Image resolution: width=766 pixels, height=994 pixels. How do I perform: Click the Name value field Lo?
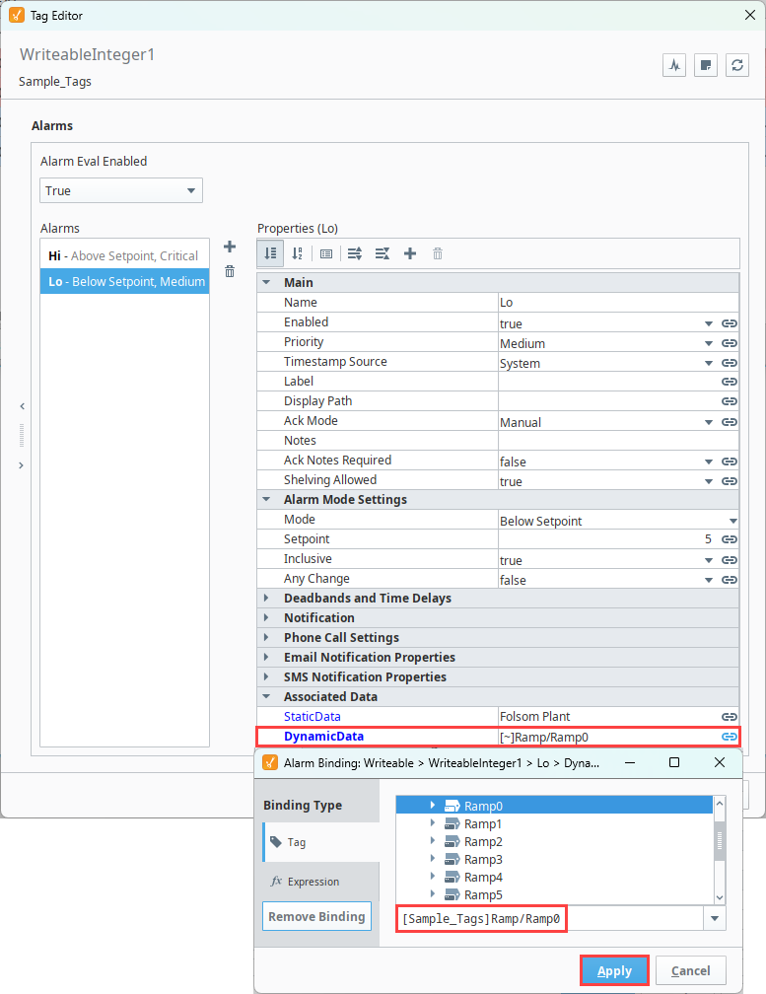tap(618, 303)
